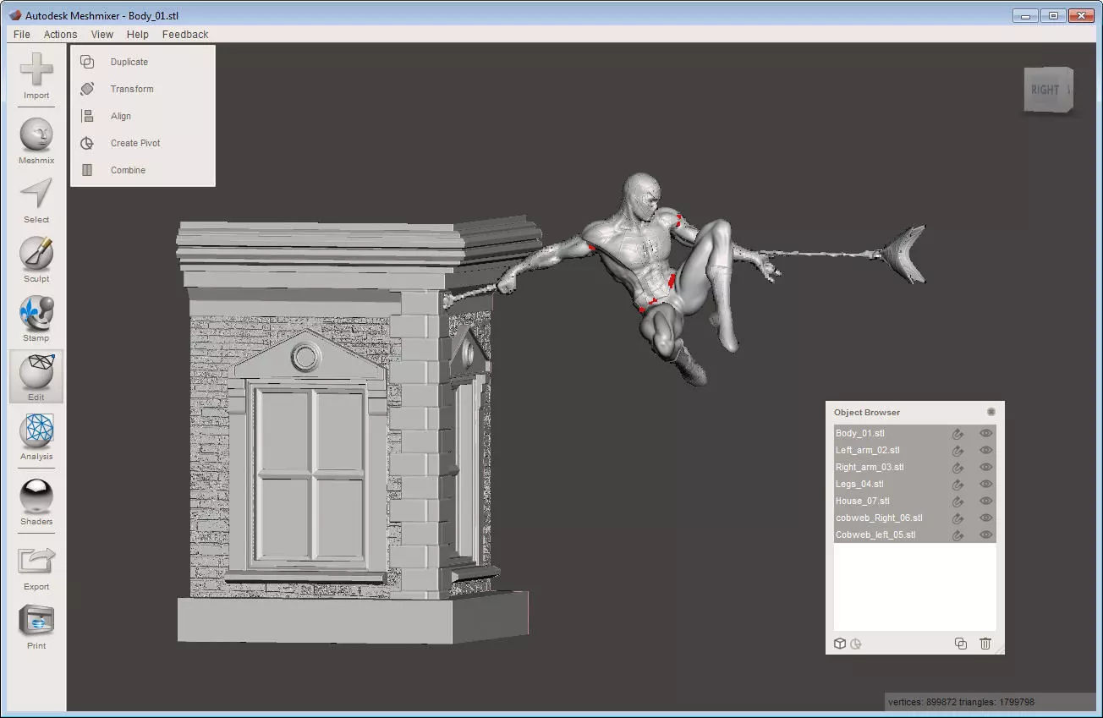Delete selected object with trash icon
The height and width of the screenshot is (718, 1103).
point(985,644)
